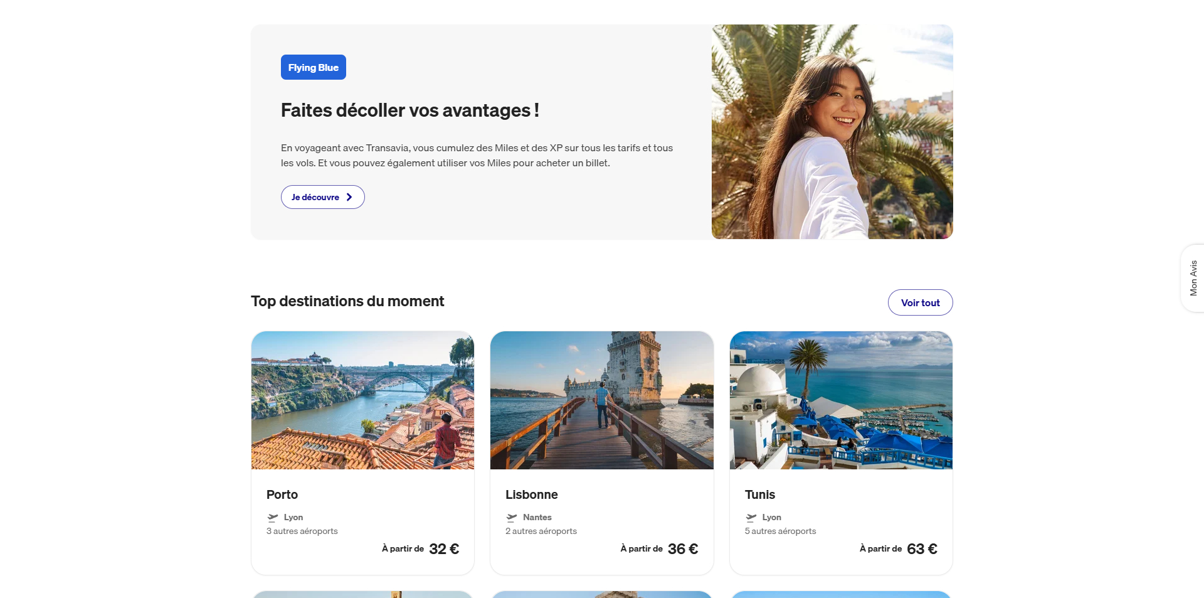Open the Tunis seaside photo
This screenshot has width=1204, height=598.
click(841, 400)
